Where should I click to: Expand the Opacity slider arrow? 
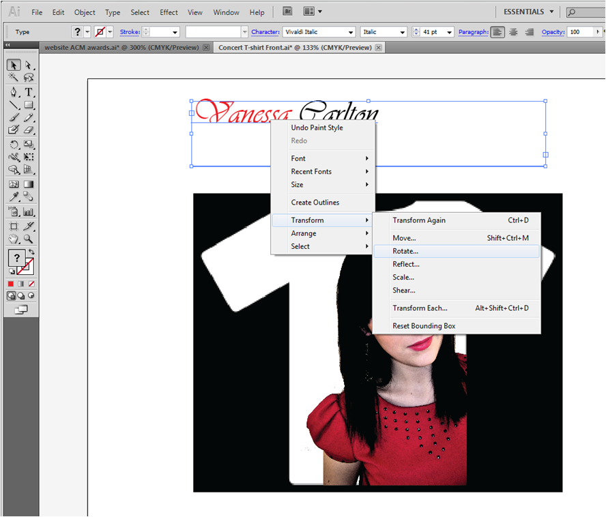tap(598, 32)
